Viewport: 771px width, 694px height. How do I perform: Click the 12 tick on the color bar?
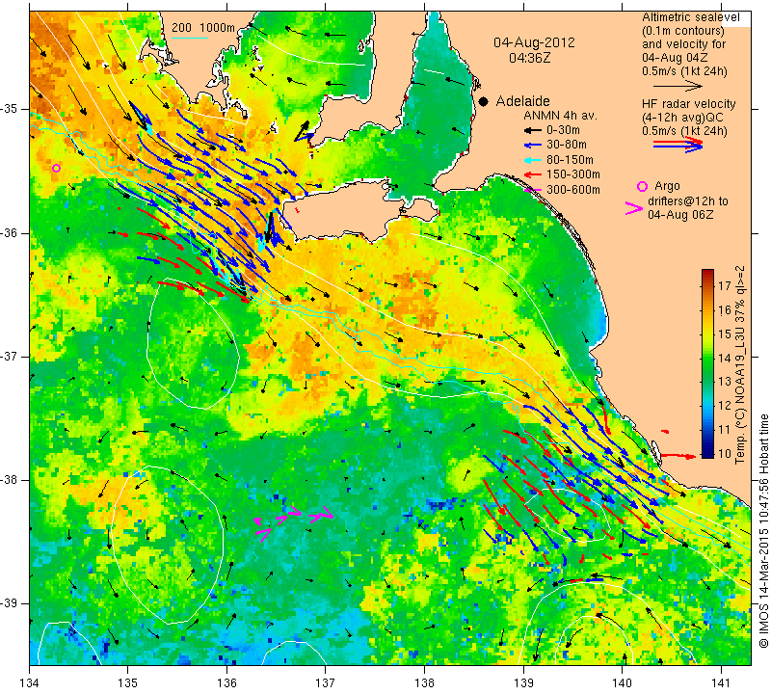(725, 406)
